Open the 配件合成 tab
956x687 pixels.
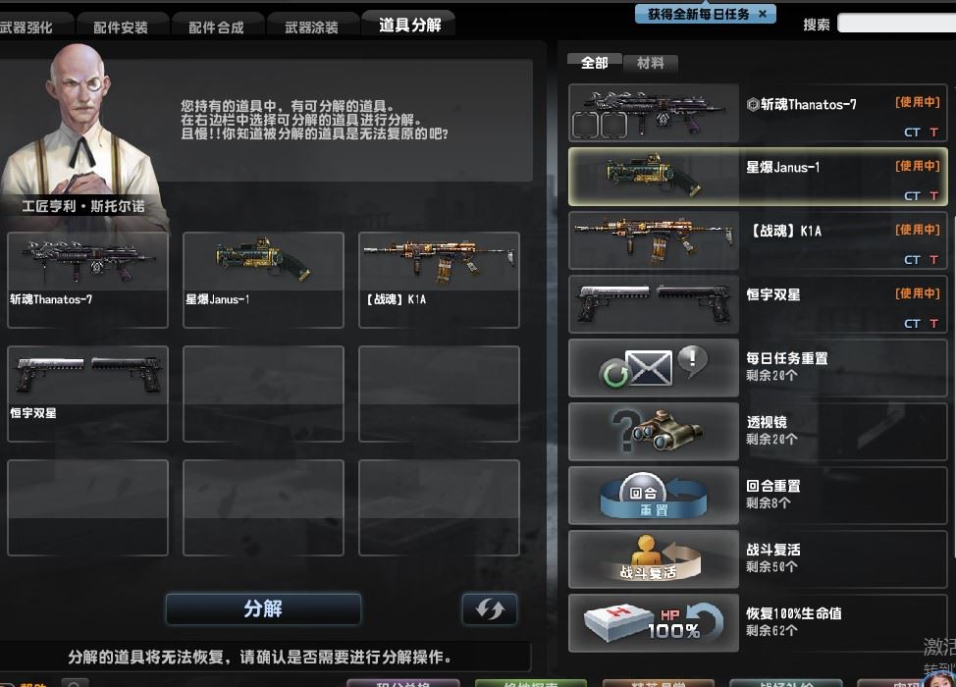click(217, 26)
